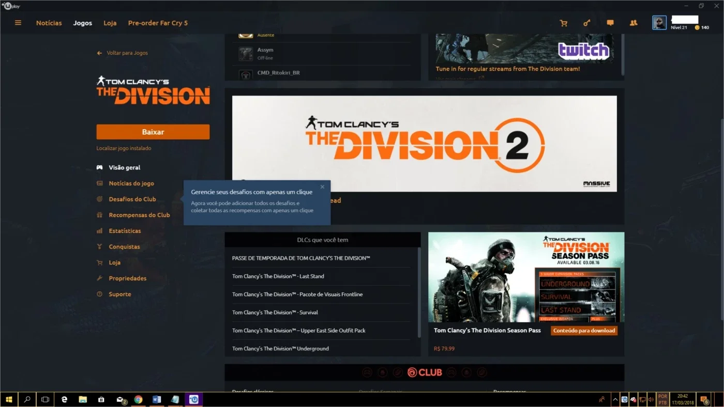Select PASSE DE TEMPORADA DLC row
The width and height of the screenshot is (724, 407).
[321, 258]
